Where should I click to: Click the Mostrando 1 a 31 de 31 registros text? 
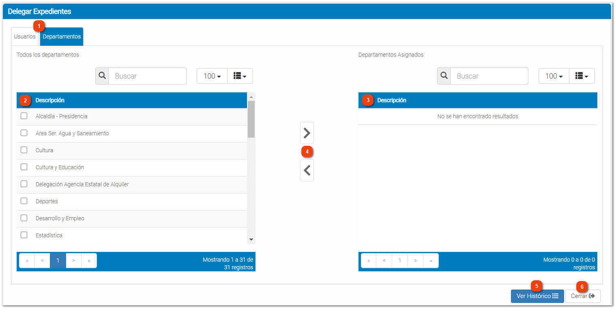(228, 264)
